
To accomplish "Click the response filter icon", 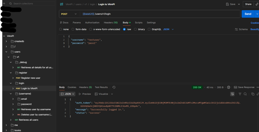I will 240,94.
